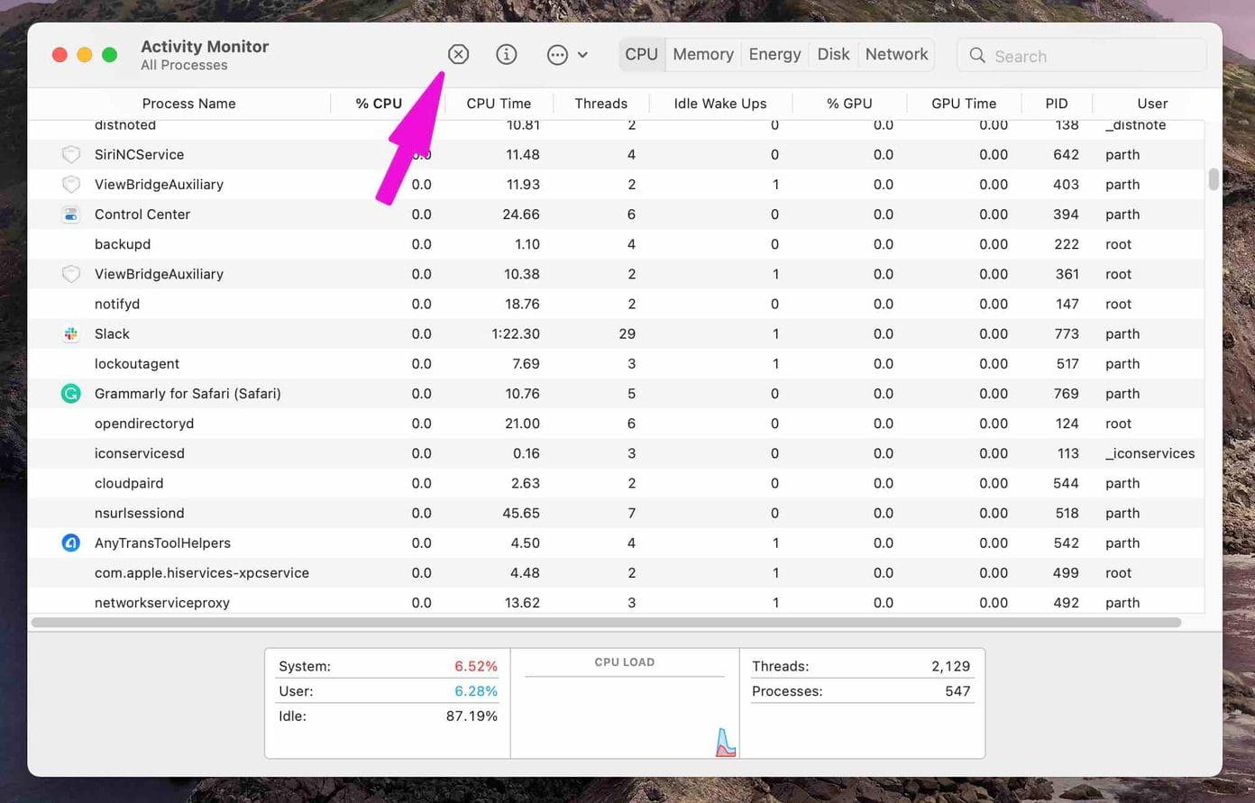Click the search magnifier icon
The image size is (1255, 803).
pos(977,56)
